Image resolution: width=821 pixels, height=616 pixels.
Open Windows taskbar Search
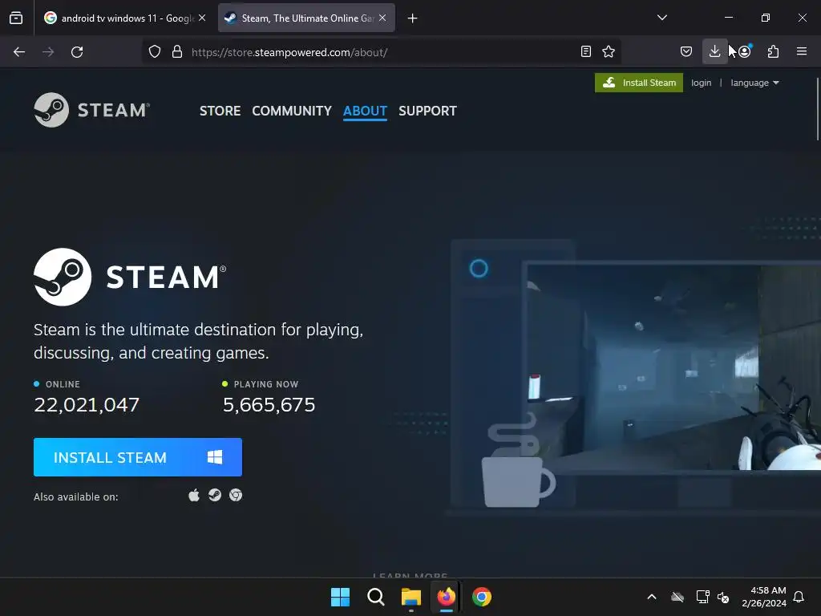coord(375,597)
